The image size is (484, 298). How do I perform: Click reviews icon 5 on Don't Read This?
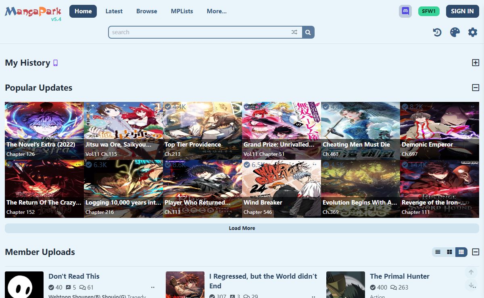click(71, 288)
